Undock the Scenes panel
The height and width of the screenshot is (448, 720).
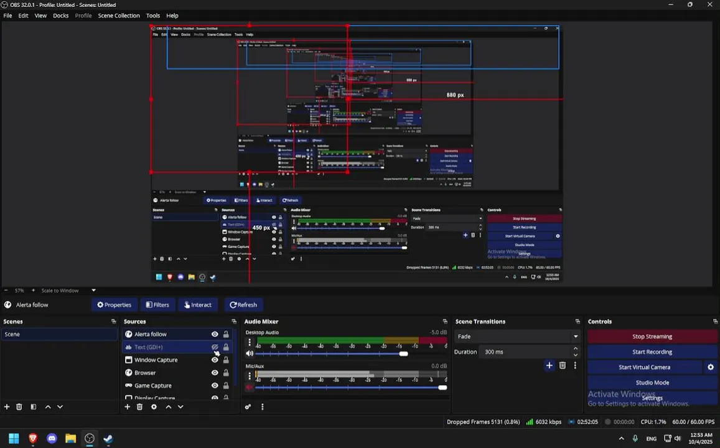tap(113, 321)
